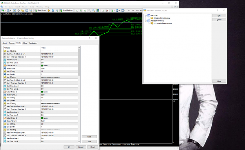
Task: Click Edit in Indicators list window
Action: 219,15
